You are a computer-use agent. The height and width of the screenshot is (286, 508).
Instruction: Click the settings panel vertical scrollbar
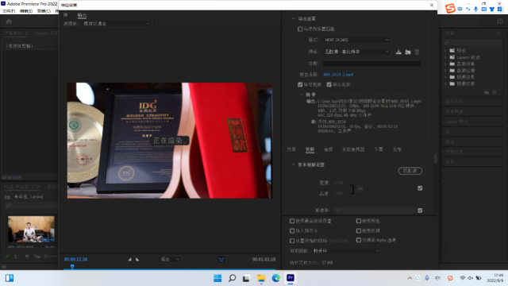[435, 159]
